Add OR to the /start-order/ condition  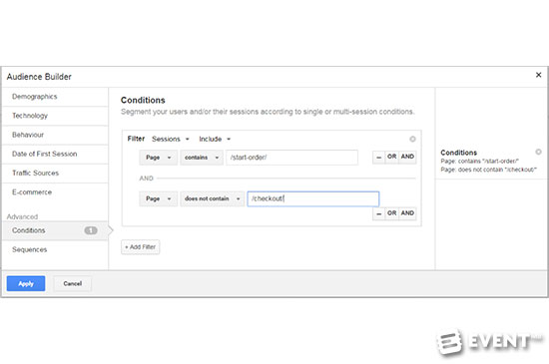tap(392, 157)
